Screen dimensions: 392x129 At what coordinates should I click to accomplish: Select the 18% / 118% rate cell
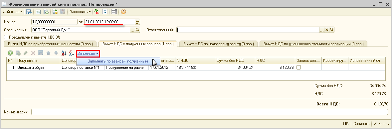point(195,67)
